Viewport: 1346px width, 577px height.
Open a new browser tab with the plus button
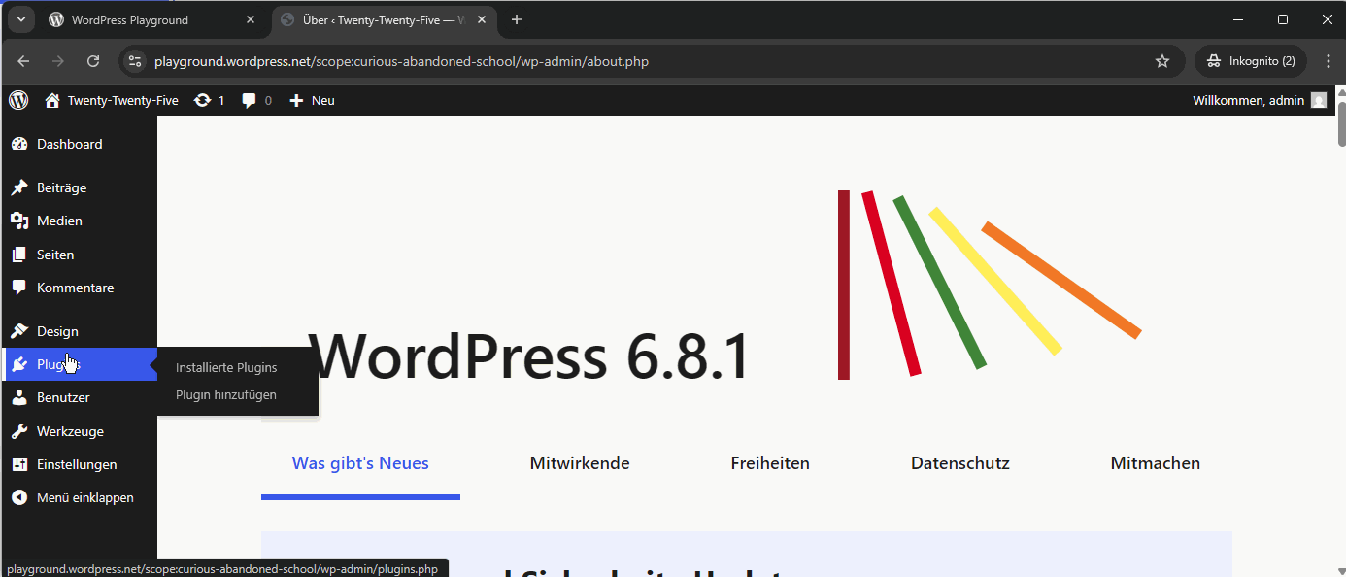(x=517, y=19)
